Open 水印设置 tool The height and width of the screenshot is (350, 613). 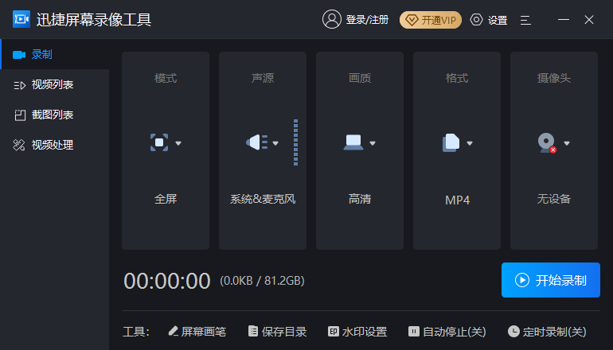click(357, 332)
